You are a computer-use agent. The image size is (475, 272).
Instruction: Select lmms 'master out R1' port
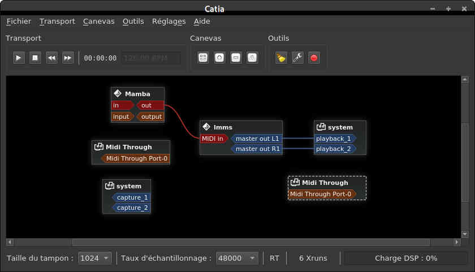pos(256,149)
